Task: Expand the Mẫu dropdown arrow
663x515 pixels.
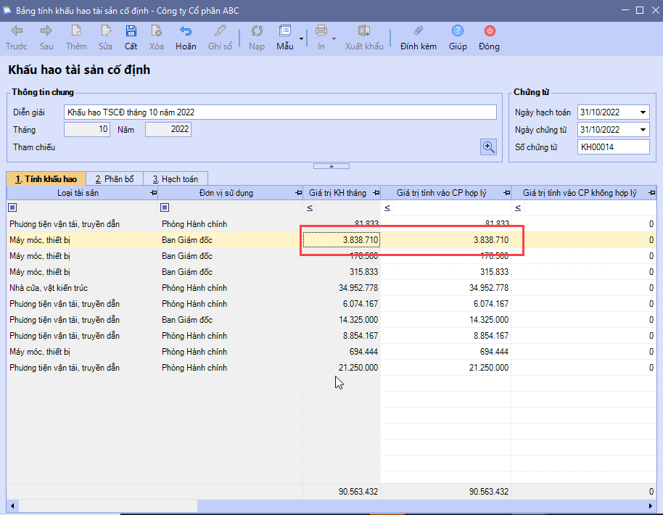Action: tap(302, 38)
